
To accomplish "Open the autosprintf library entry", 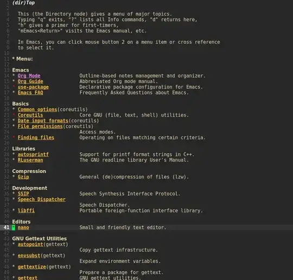I will coord(33,155).
